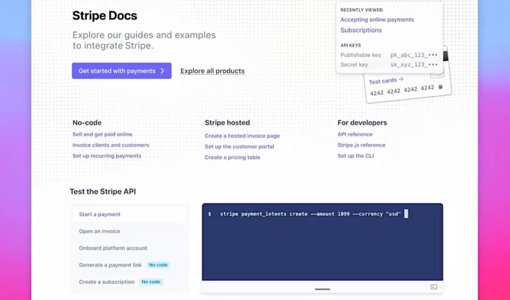Select the 4242 4242 4242 4242 card number
This screenshot has width=510, height=300.
click(402, 90)
